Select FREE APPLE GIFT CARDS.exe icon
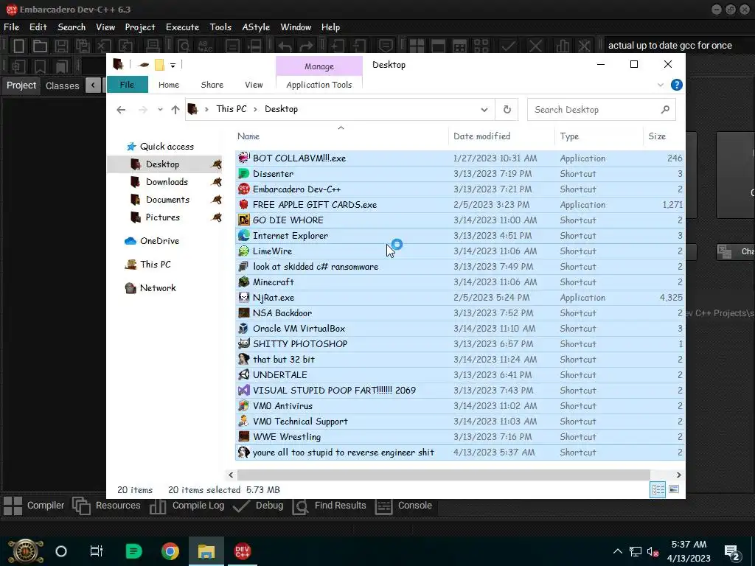Screen dimensions: 755x566 (x=243, y=205)
